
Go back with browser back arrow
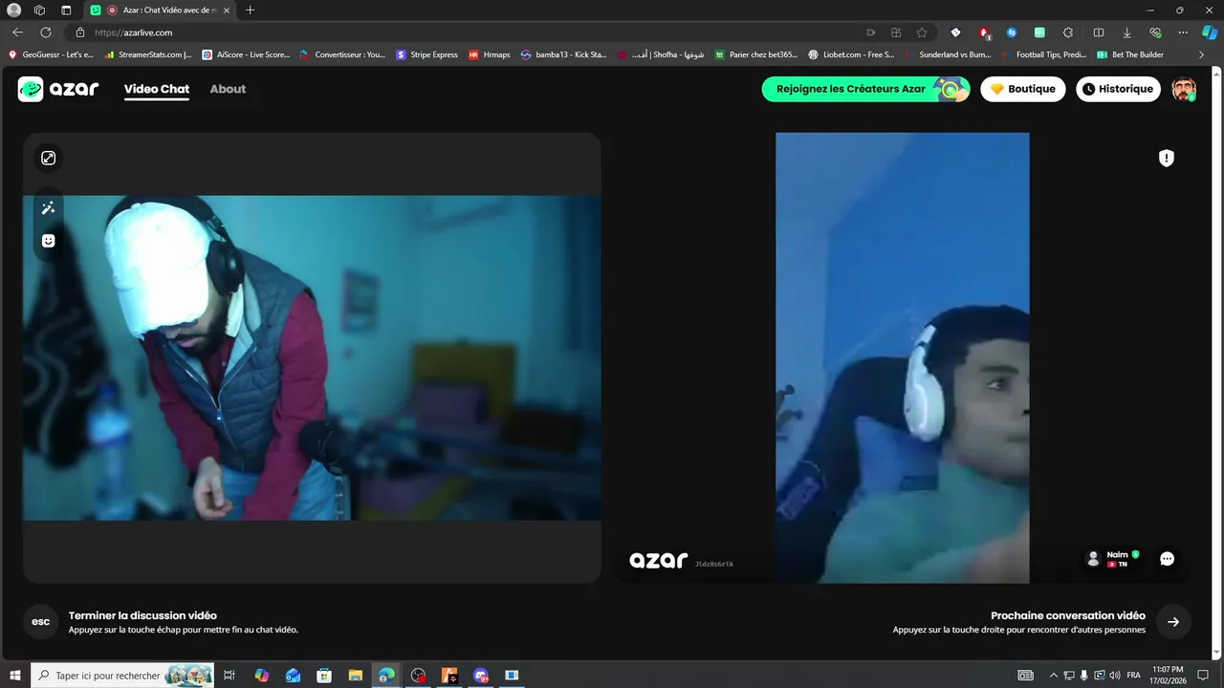pyautogui.click(x=17, y=32)
